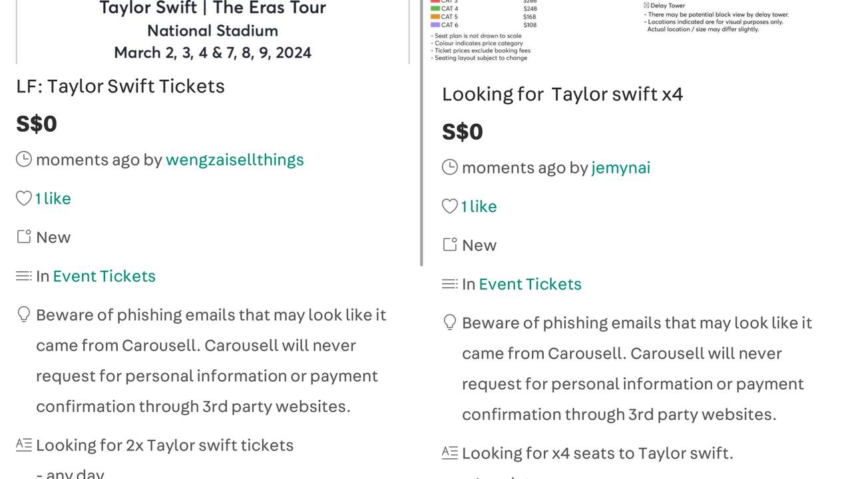Open the Eras Tour National Stadium image
This screenshot has width=852, height=479.
[x=213, y=31]
